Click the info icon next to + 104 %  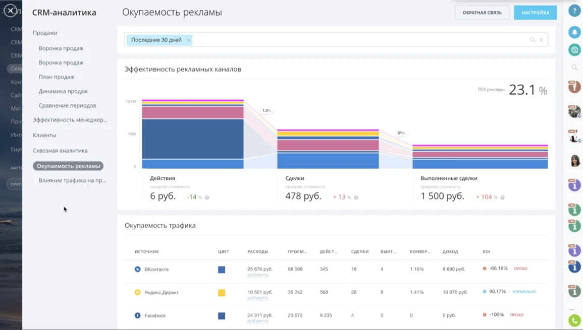(502, 197)
